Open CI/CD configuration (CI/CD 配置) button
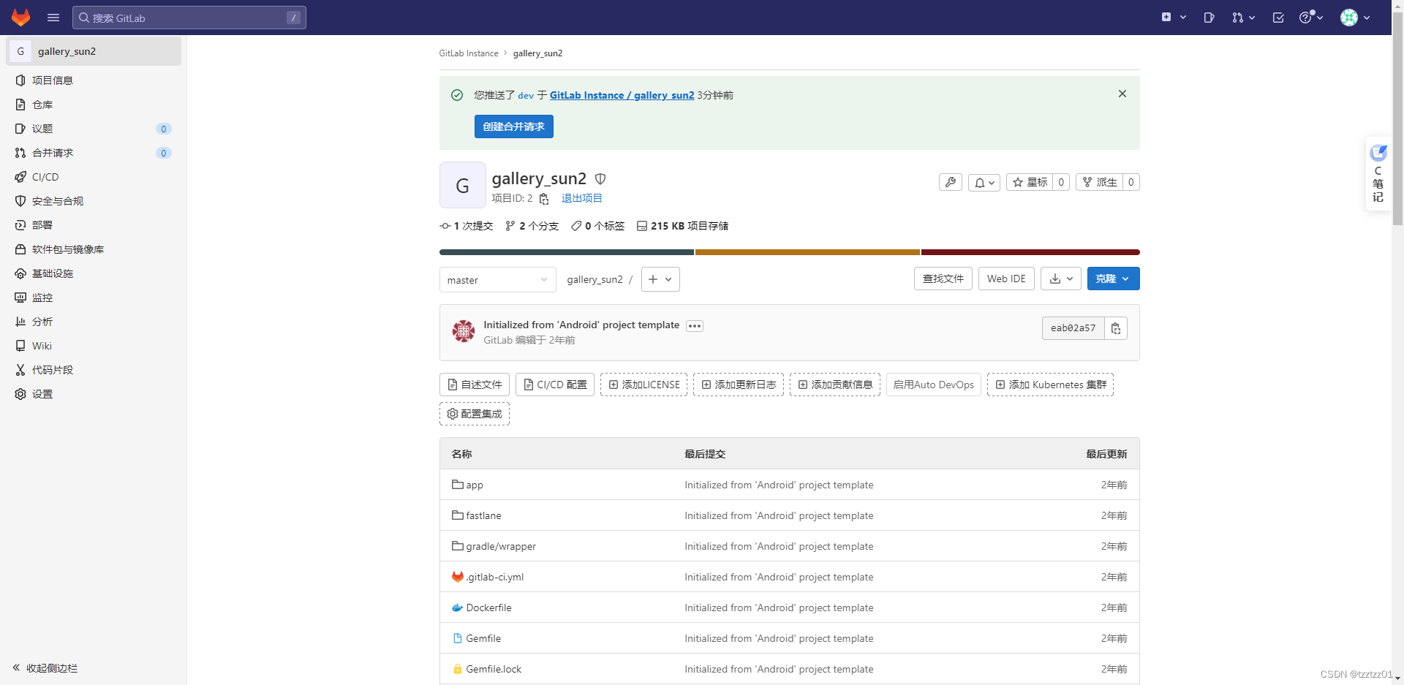The height and width of the screenshot is (685, 1404). (555, 385)
